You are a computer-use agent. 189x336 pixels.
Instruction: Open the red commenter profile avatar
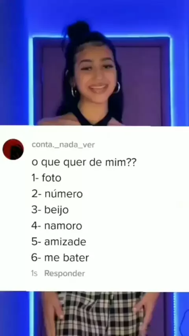coord(13,149)
